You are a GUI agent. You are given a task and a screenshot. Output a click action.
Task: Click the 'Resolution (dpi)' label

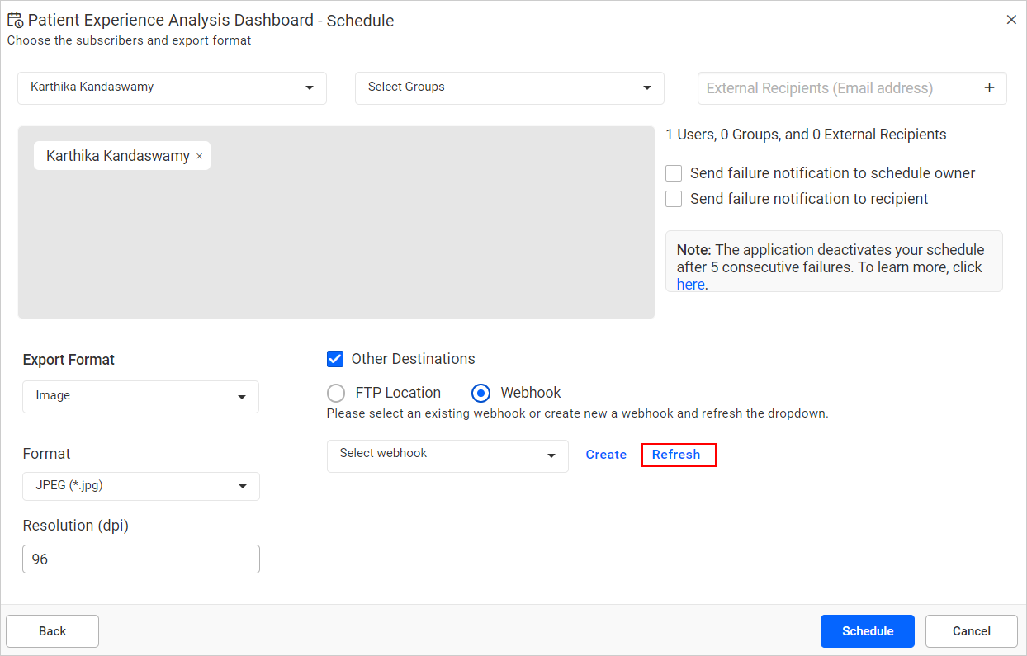76,526
